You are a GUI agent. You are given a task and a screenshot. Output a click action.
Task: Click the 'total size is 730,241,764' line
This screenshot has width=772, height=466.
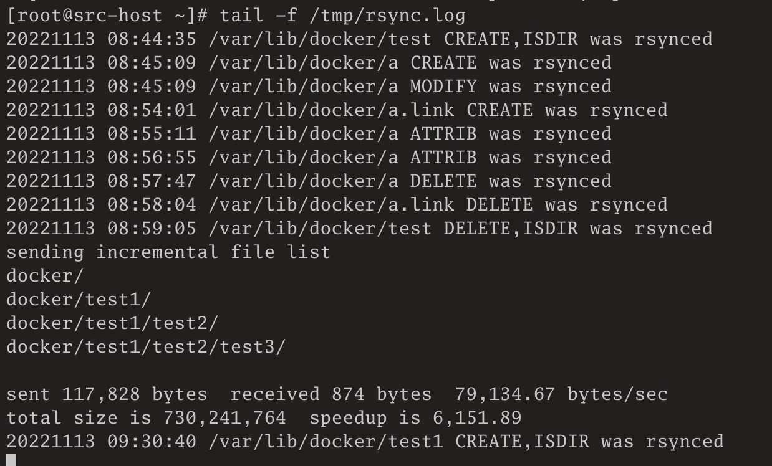click(x=264, y=418)
